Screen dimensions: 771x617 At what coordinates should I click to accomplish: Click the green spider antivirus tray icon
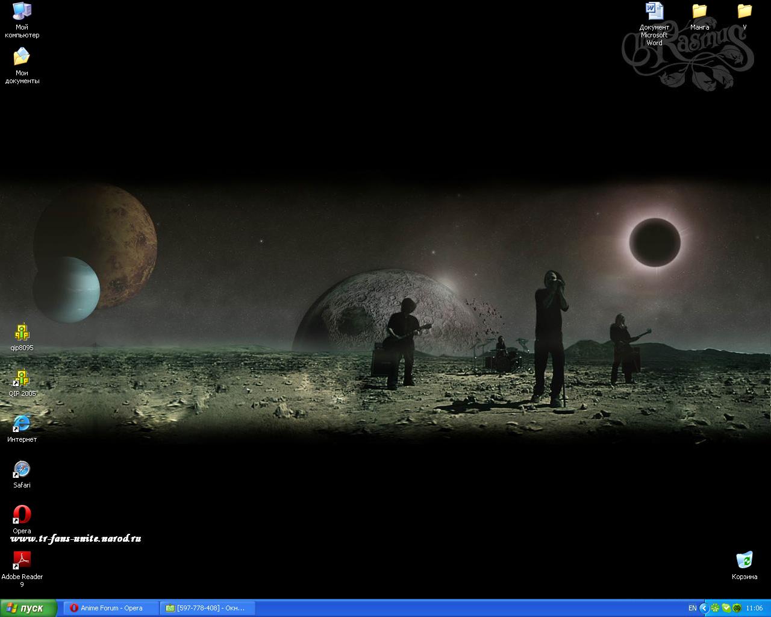[737, 608]
